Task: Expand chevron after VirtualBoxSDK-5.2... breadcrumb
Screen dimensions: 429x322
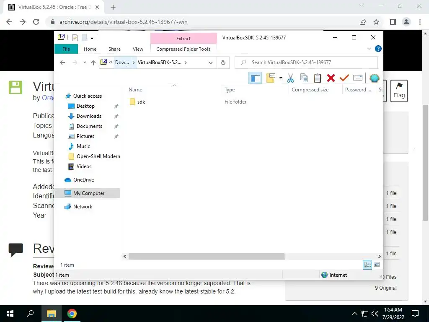Action: click(186, 62)
